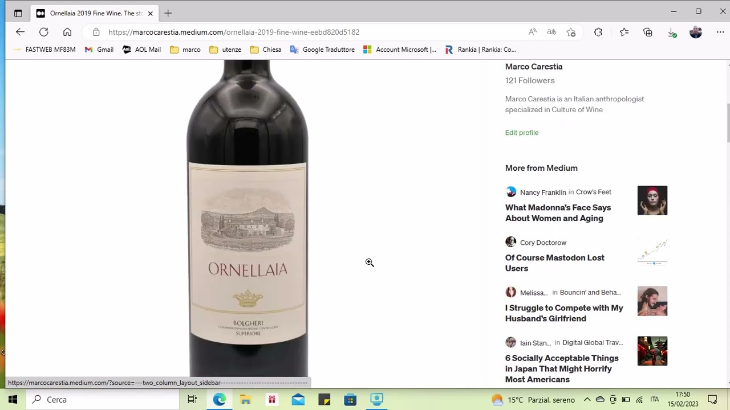This screenshot has width=730, height=410.
Task: Go to the browser home page
Action: pyautogui.click(x=67, y=32)
